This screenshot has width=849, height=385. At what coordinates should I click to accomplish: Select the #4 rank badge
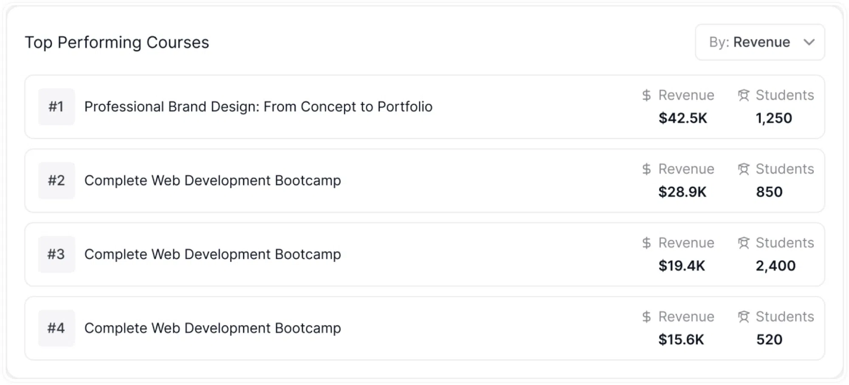click(x=56, y=328)
